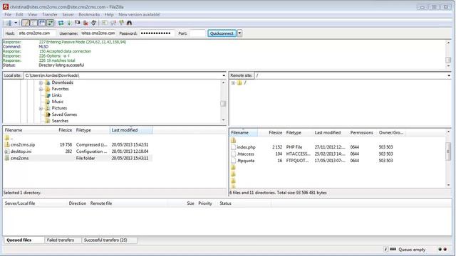Open the Server menu
Image resolution: width=456 pixels, height=256 pixels.
[68, 14]
